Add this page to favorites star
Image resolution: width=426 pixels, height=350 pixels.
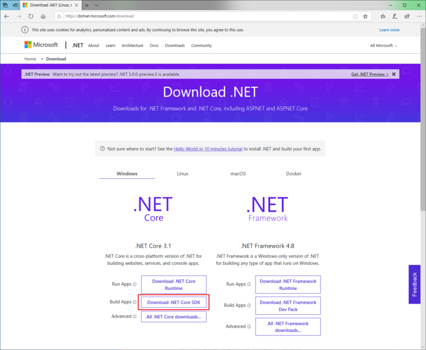click(366, 16)
